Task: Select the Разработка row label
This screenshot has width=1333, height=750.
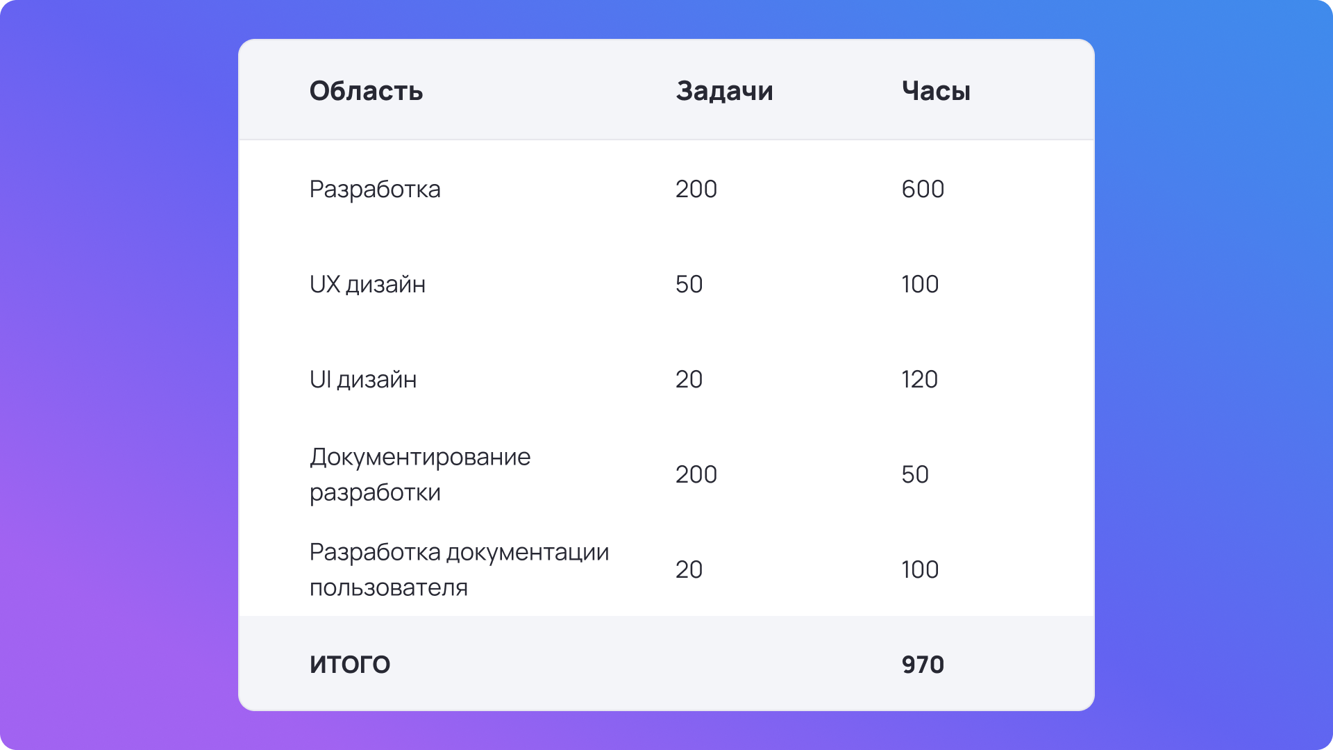Action: tap(375, 189)
